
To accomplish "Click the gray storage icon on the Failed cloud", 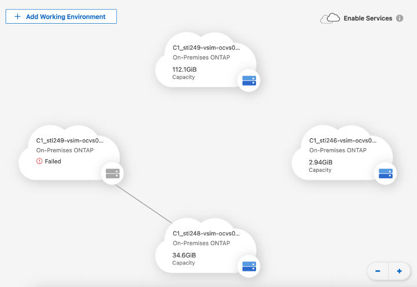I will 112,173.
